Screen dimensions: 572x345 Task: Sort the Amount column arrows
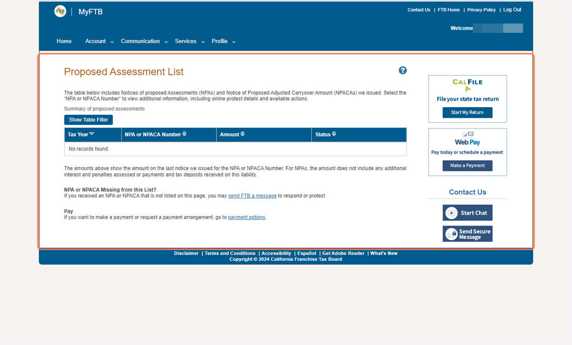pos(243,134)
